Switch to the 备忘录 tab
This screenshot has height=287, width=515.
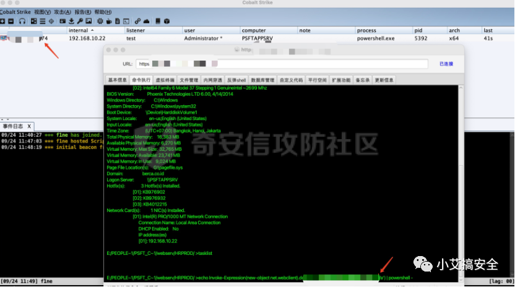363,80
